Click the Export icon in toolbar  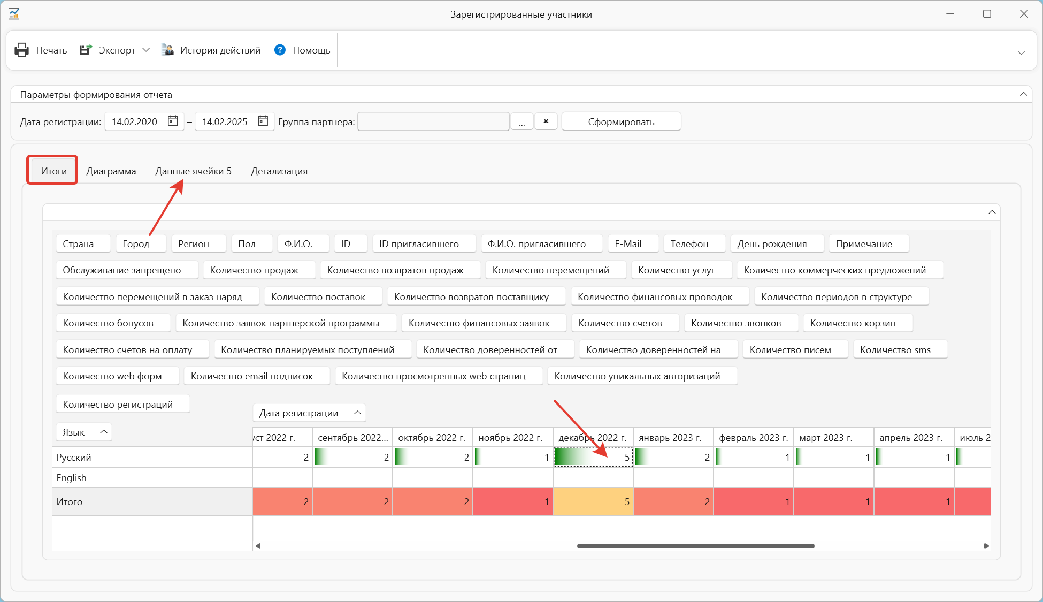point(86,50)
